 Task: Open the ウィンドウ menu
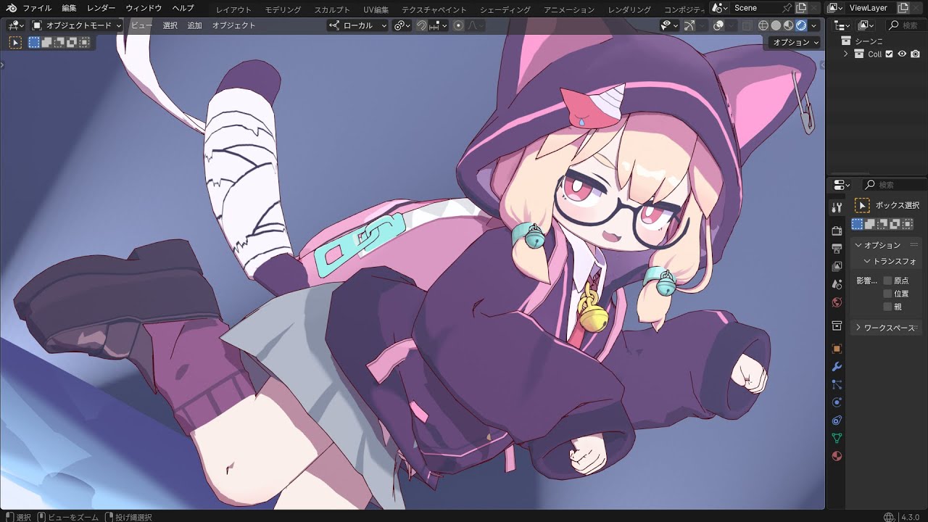tap(144, 8)
